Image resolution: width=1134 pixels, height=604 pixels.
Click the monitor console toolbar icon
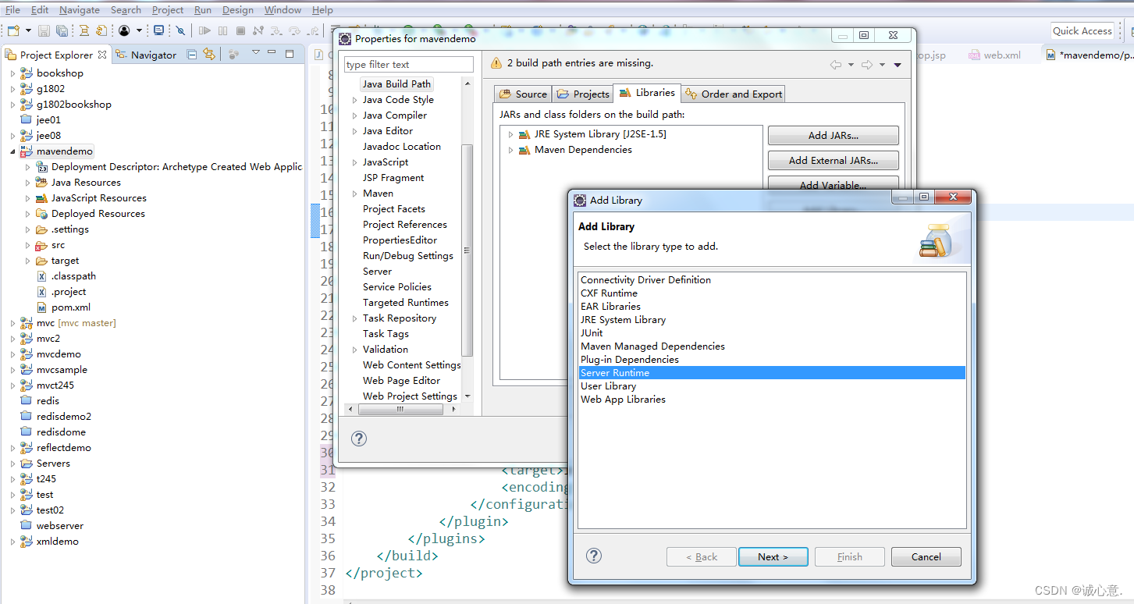[159, 30]
